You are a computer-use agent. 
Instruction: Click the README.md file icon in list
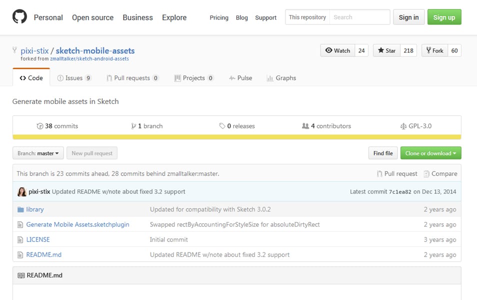[20, 255]
